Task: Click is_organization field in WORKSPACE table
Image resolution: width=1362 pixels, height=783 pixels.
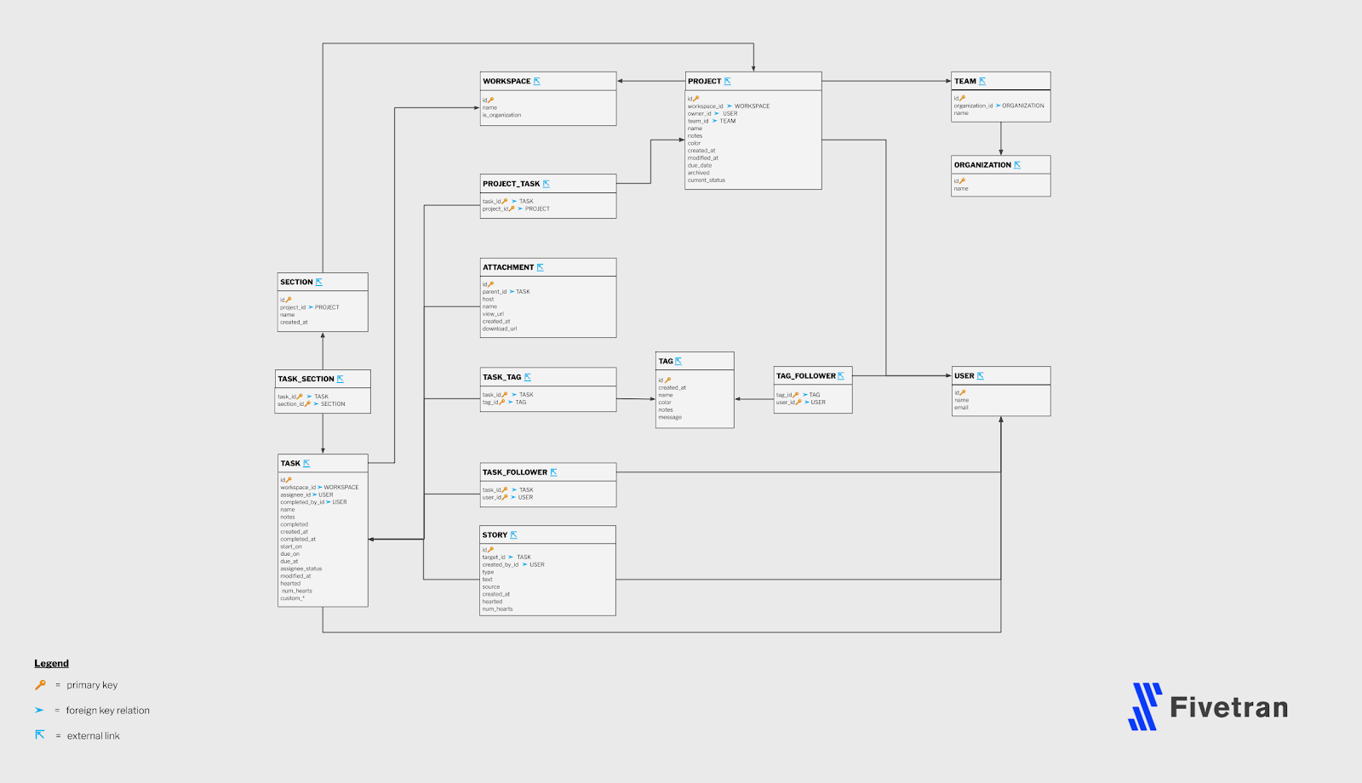Action: (502, 115)
